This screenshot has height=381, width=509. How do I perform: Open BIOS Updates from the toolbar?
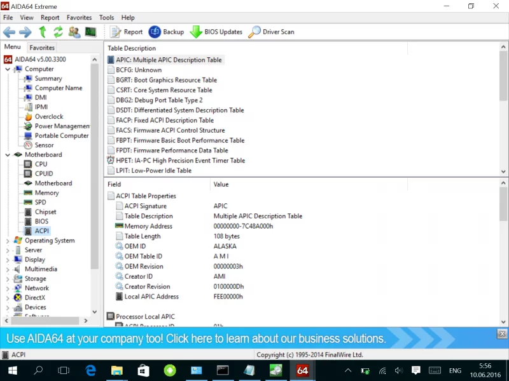[x=216, y=32]
